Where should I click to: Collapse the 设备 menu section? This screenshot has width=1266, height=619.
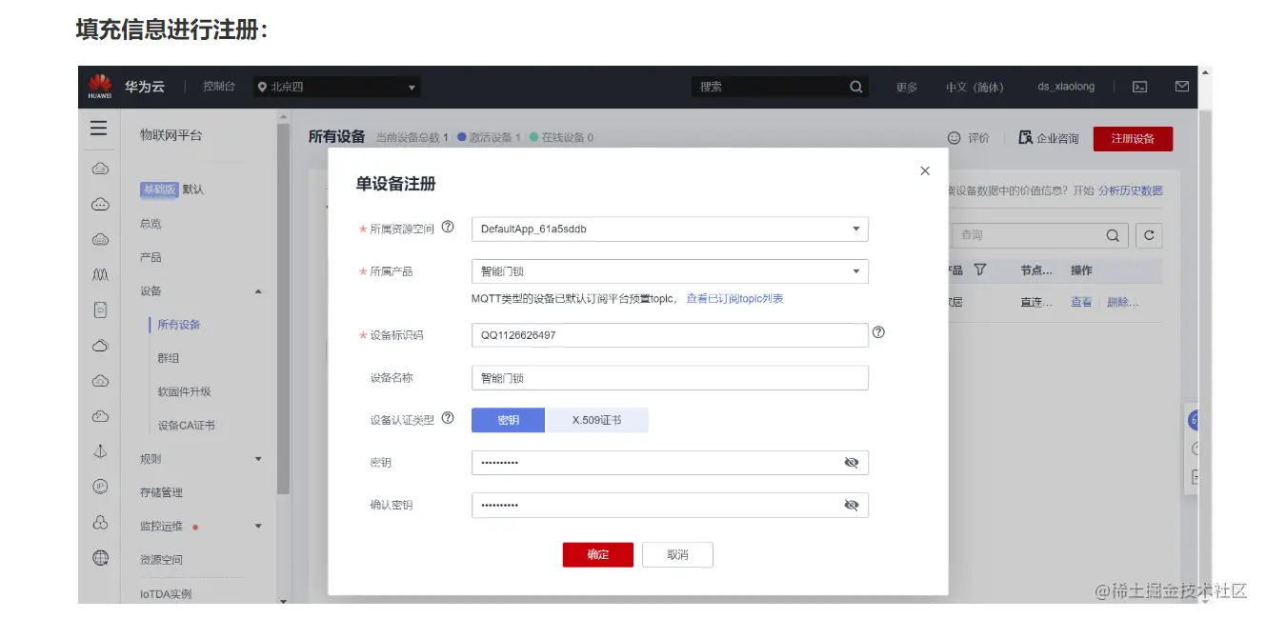tap(258, 291)
